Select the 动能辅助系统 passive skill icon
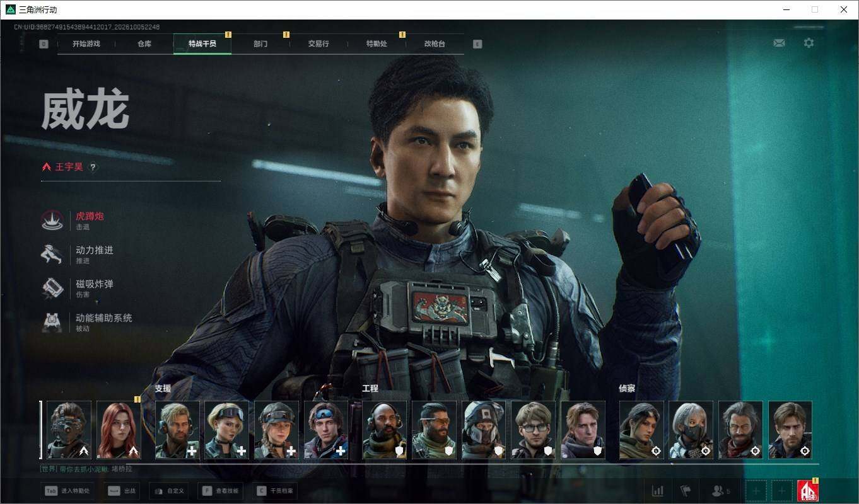The width and height of the screenshot is (859, 504). click(x=52, y=323)
